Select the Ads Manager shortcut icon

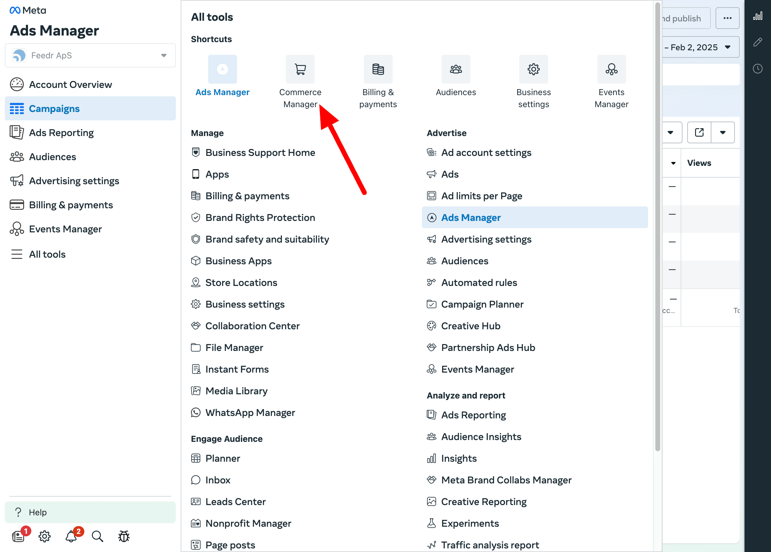point(222,69)
